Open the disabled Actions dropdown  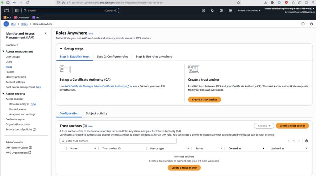point(264,126)
